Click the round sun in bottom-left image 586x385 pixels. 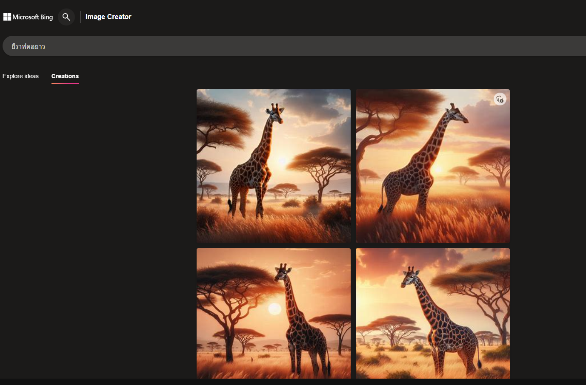click(274, 309)
